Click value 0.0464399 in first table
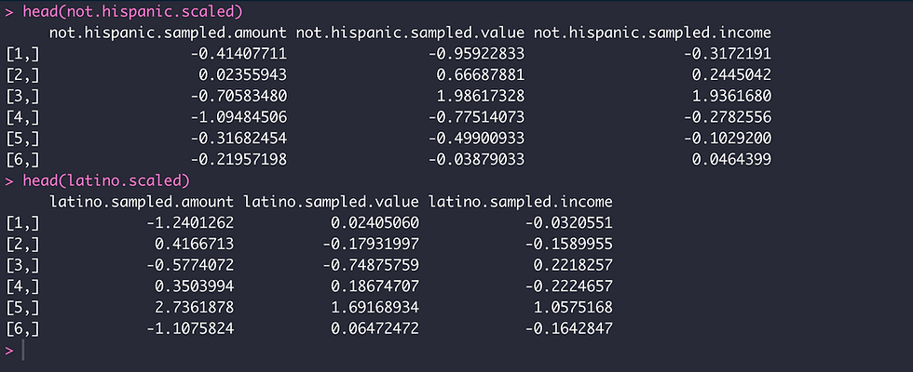 [732, 160]
